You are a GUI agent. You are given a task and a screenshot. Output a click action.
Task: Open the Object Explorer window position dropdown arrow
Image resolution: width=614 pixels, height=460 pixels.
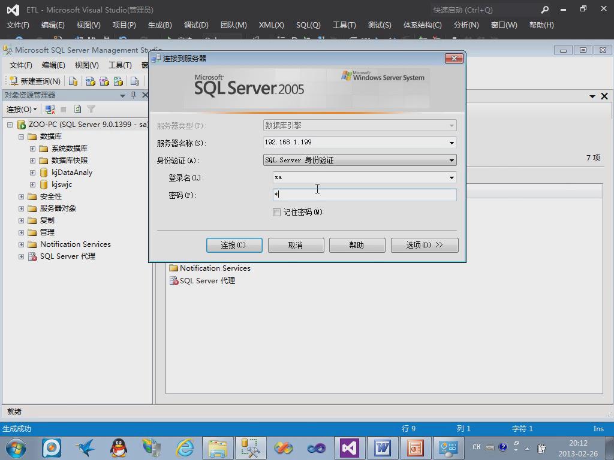[122, 95]
